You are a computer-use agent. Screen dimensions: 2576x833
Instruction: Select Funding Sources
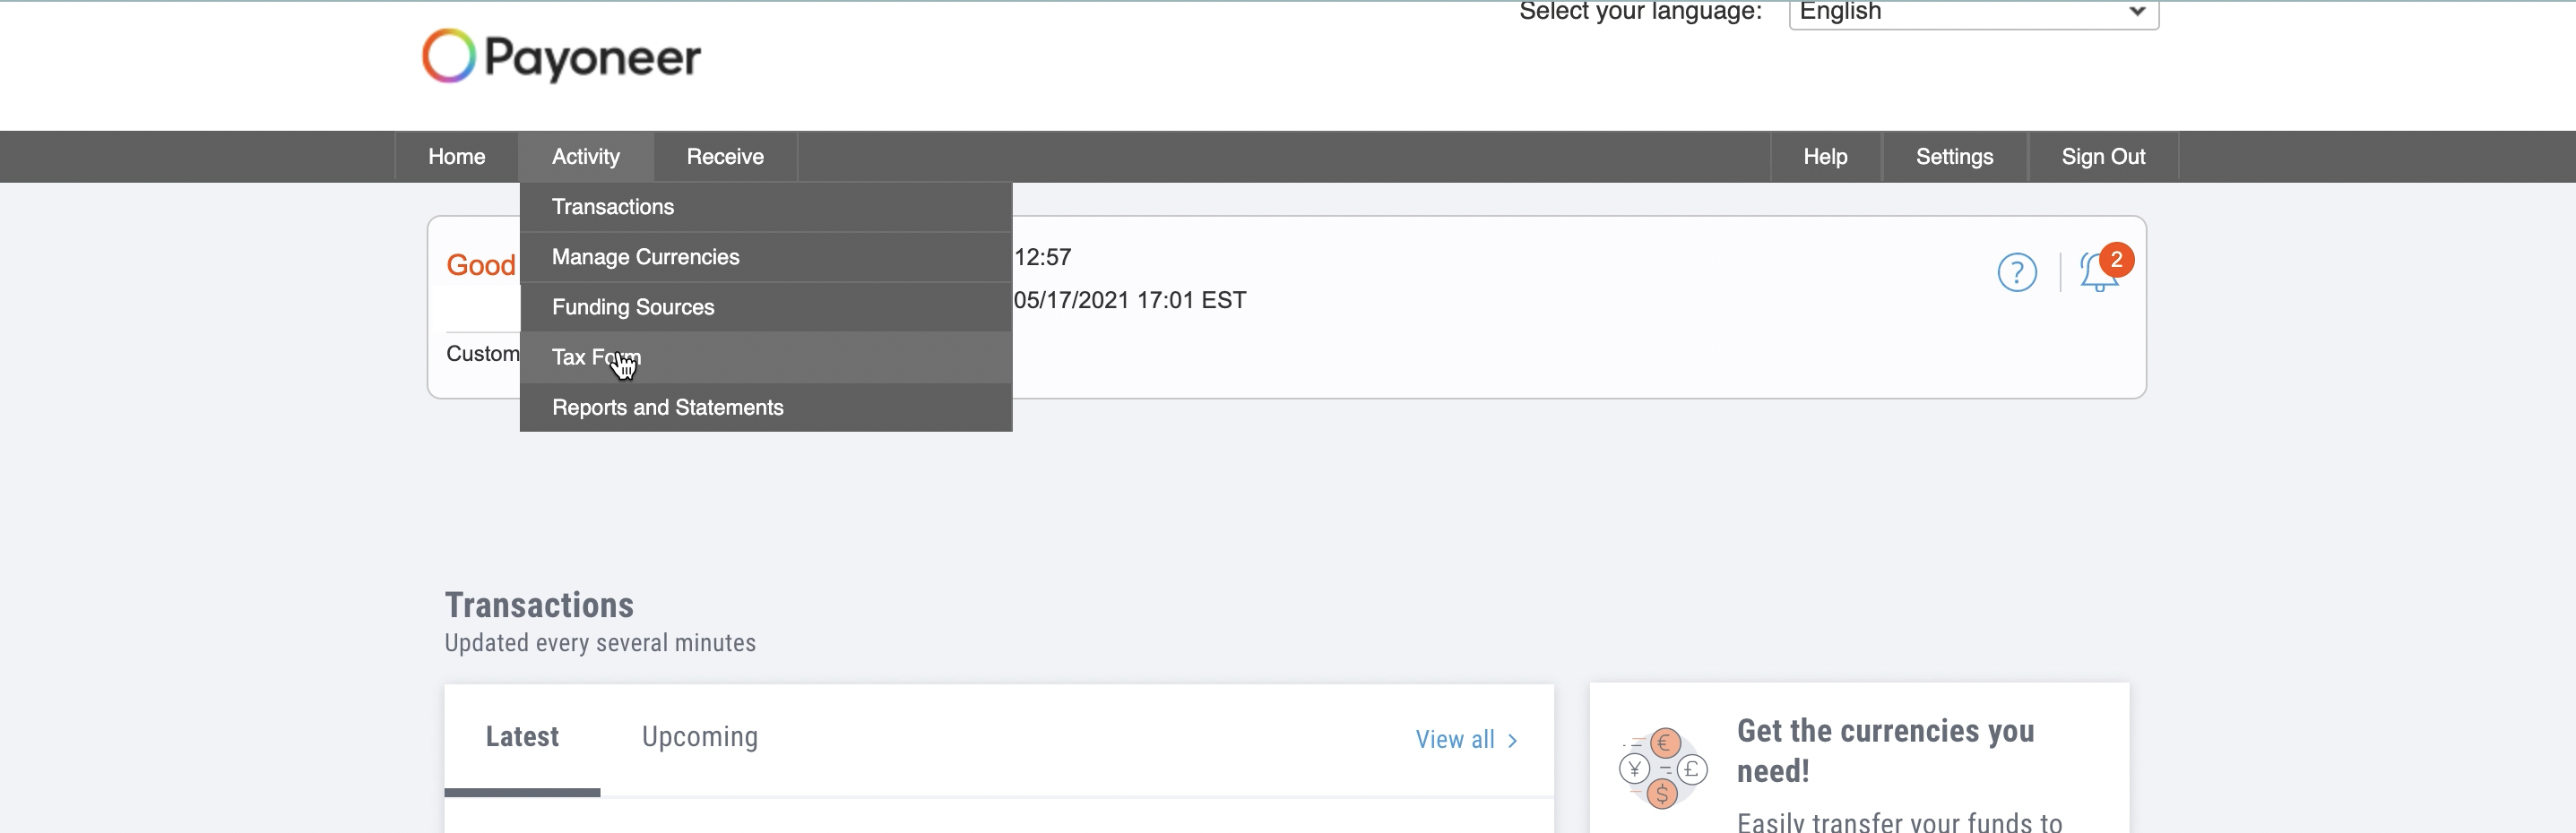[632, 306]
